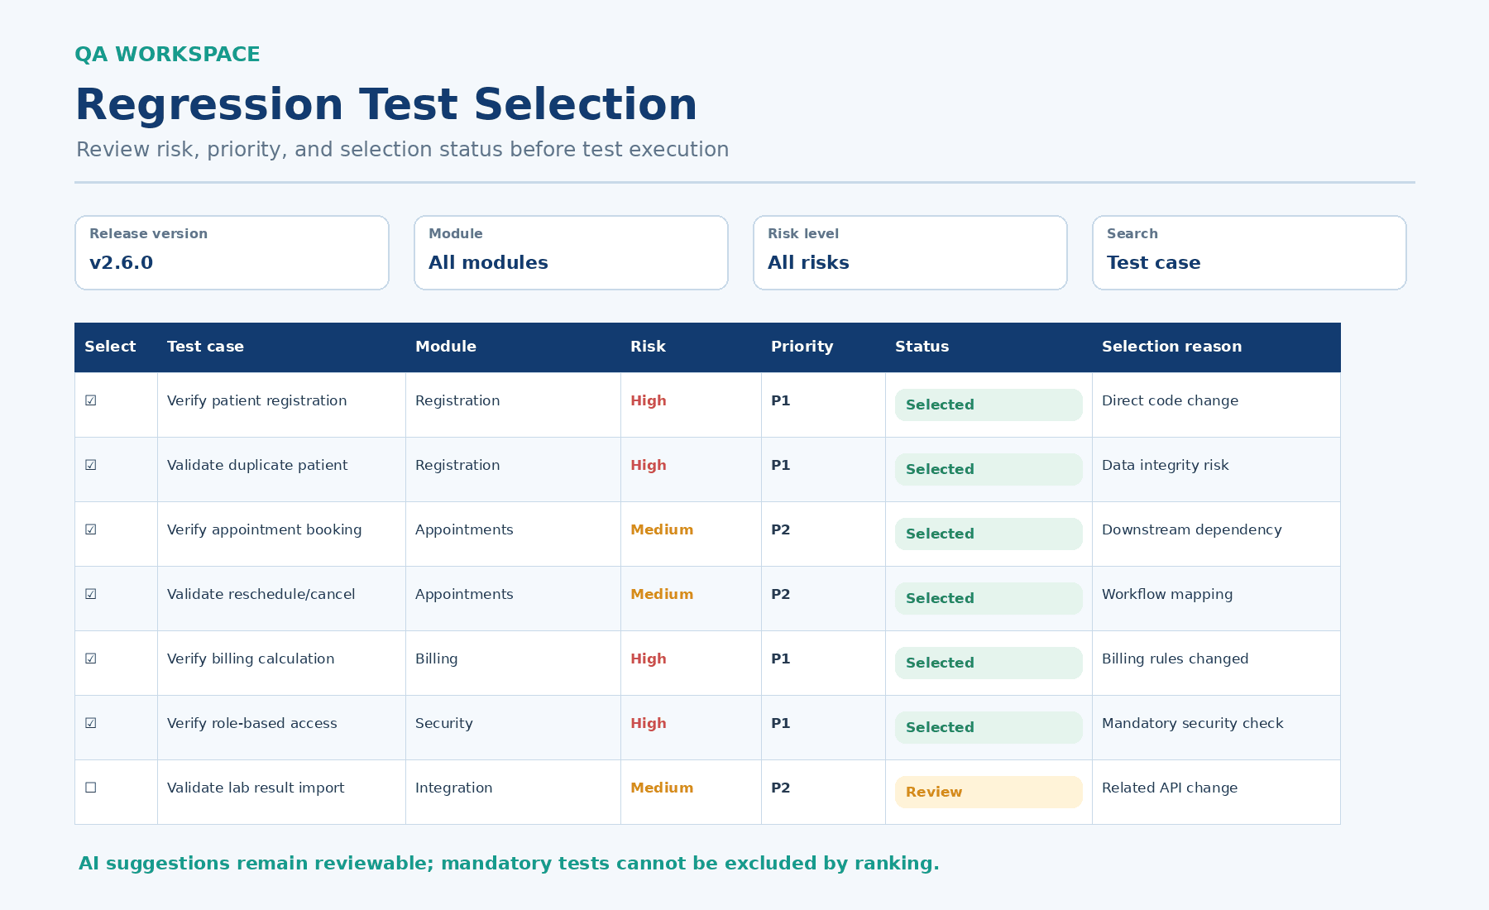
Task: Click Medium risk for Validate lab result import
Action: coord(662,788)
